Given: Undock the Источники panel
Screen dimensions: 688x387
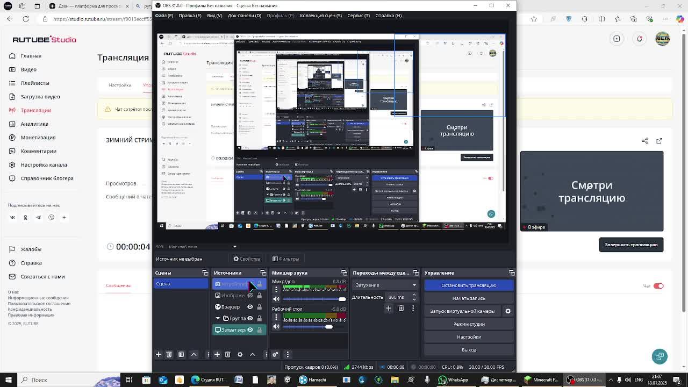Looking at the screenshot, I should click(263, 273).
